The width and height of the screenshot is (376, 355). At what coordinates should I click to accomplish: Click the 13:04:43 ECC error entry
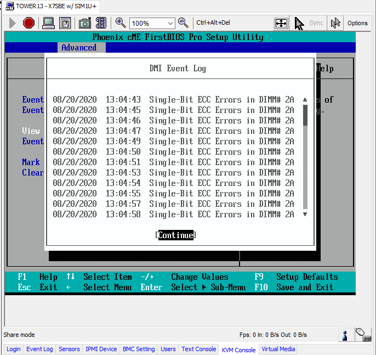pos(173,100)
